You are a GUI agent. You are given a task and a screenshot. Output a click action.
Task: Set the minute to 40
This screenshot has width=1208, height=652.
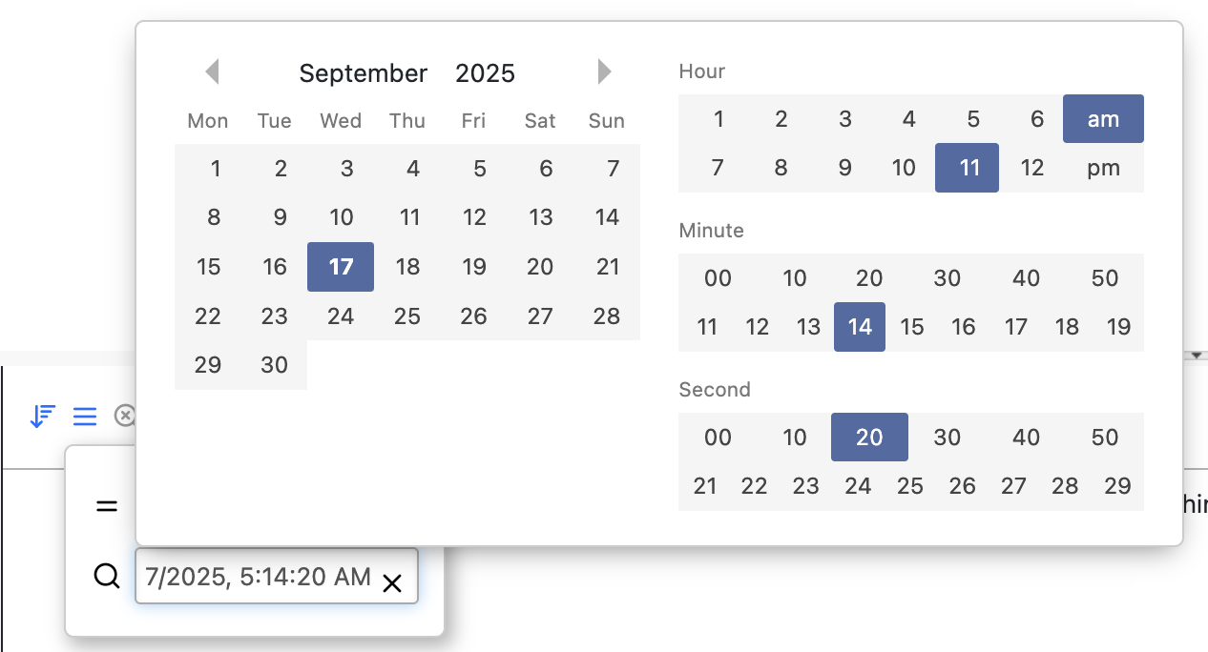point(1026,278)
